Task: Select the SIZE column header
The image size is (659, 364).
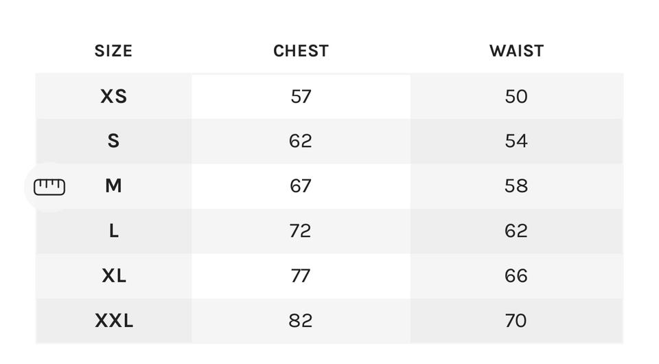Action: (113, 52)
